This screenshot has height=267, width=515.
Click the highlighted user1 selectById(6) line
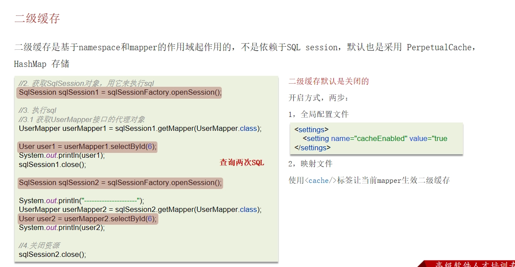pyautogui.click(x=87, y=147)
